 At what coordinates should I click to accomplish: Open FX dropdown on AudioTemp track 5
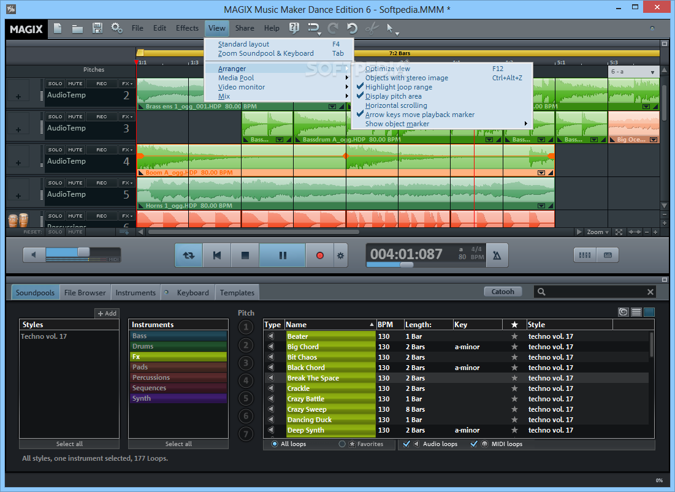[x=127, y=183]
